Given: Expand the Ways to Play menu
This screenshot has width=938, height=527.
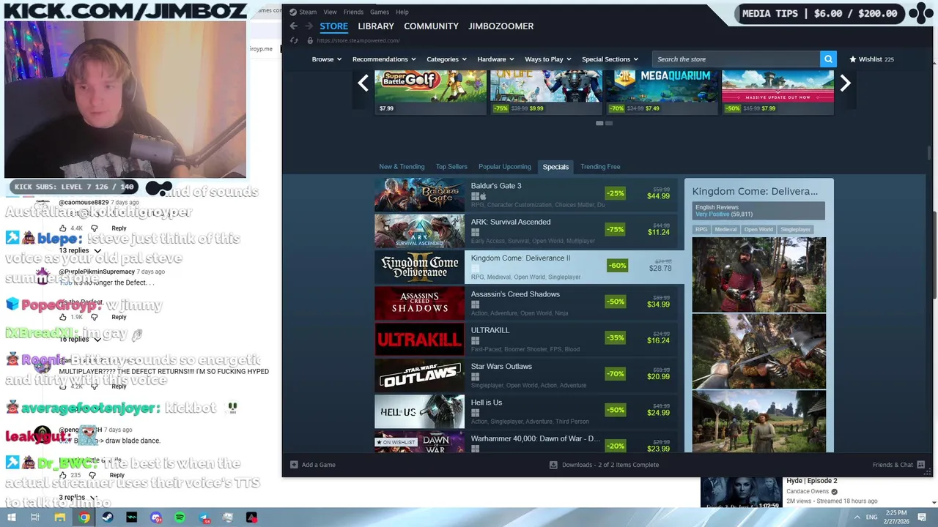Looking at the screenshot, I should pos(548,59).
